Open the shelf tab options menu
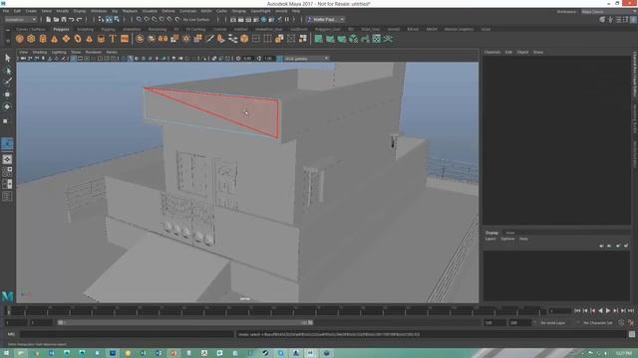 click(x=7, y=30)
